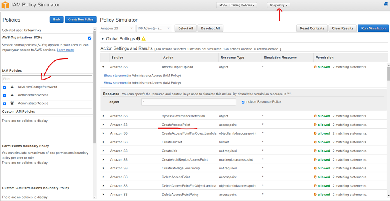390x201 pixels.
Task: Click the Clear Results button
Action: 342,28
